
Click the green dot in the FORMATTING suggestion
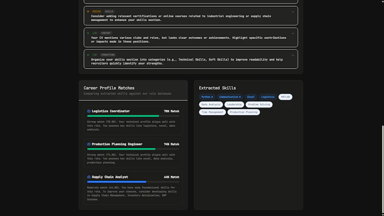88,55
